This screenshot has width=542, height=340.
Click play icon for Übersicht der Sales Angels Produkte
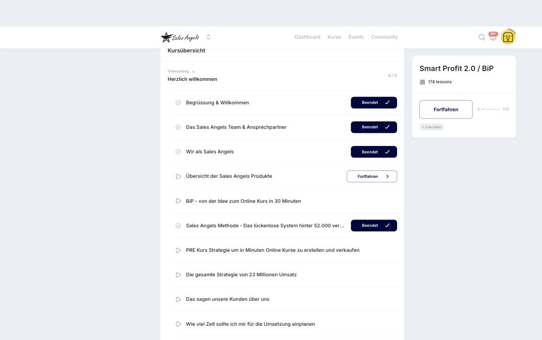pos(178,176)
